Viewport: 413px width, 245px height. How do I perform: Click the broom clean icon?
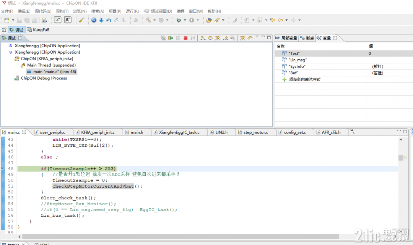81,20
